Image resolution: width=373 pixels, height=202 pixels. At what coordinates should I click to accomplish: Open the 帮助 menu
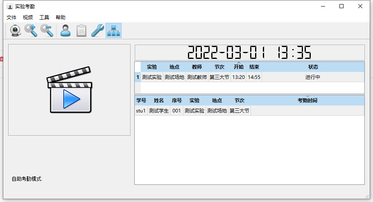[x=61, y=17]
